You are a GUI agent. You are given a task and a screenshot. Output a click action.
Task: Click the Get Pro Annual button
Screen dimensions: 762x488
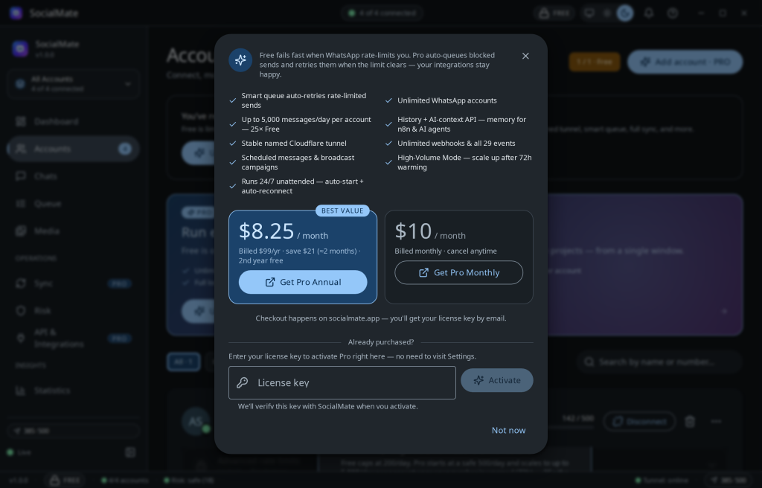(303, 282)
